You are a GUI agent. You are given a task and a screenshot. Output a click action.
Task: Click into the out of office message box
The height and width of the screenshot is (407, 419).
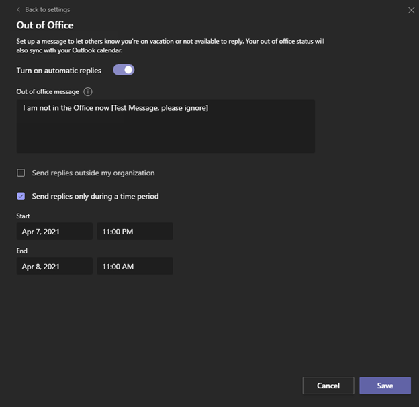(165, 126)
